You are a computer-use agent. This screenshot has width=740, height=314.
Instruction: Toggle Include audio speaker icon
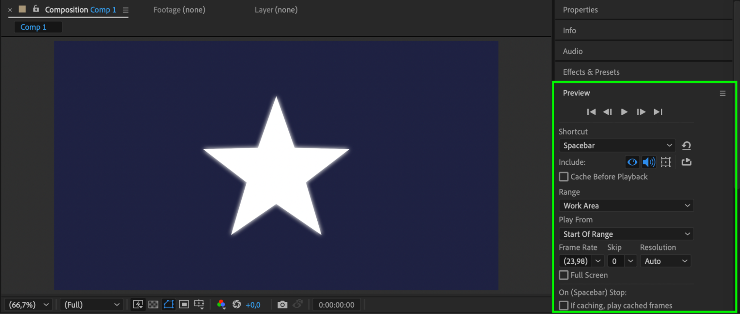(649, 162)
